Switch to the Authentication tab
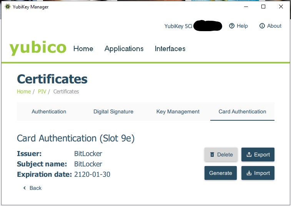The height and width of the screenshot is (206, 291). 49,111
